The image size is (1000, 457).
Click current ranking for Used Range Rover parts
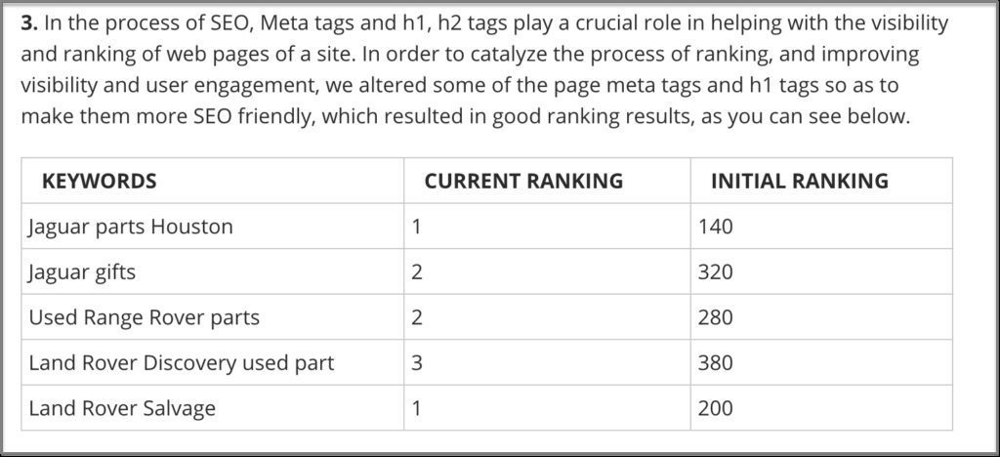click(x=417, y=317)
